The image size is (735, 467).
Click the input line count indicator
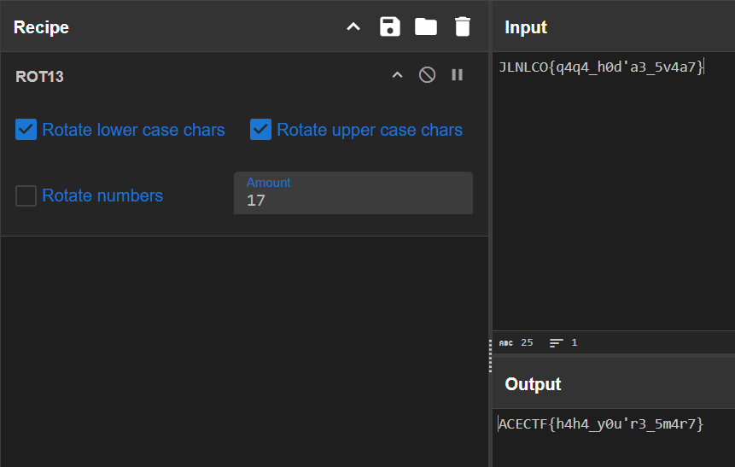[x=563, y=342]
